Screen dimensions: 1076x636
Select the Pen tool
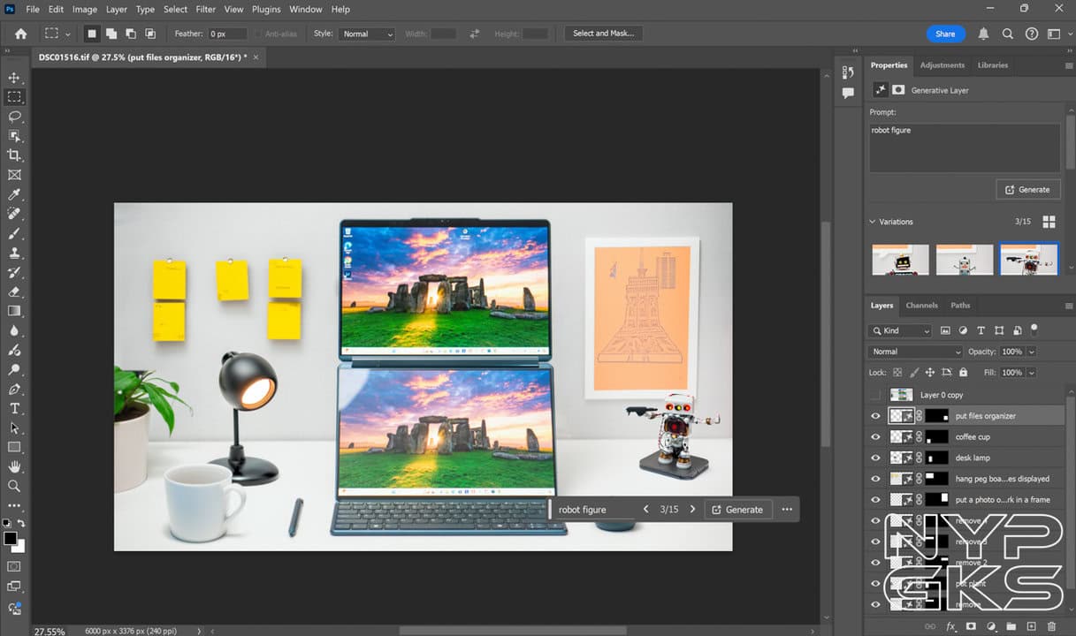(x=14, y=389)
